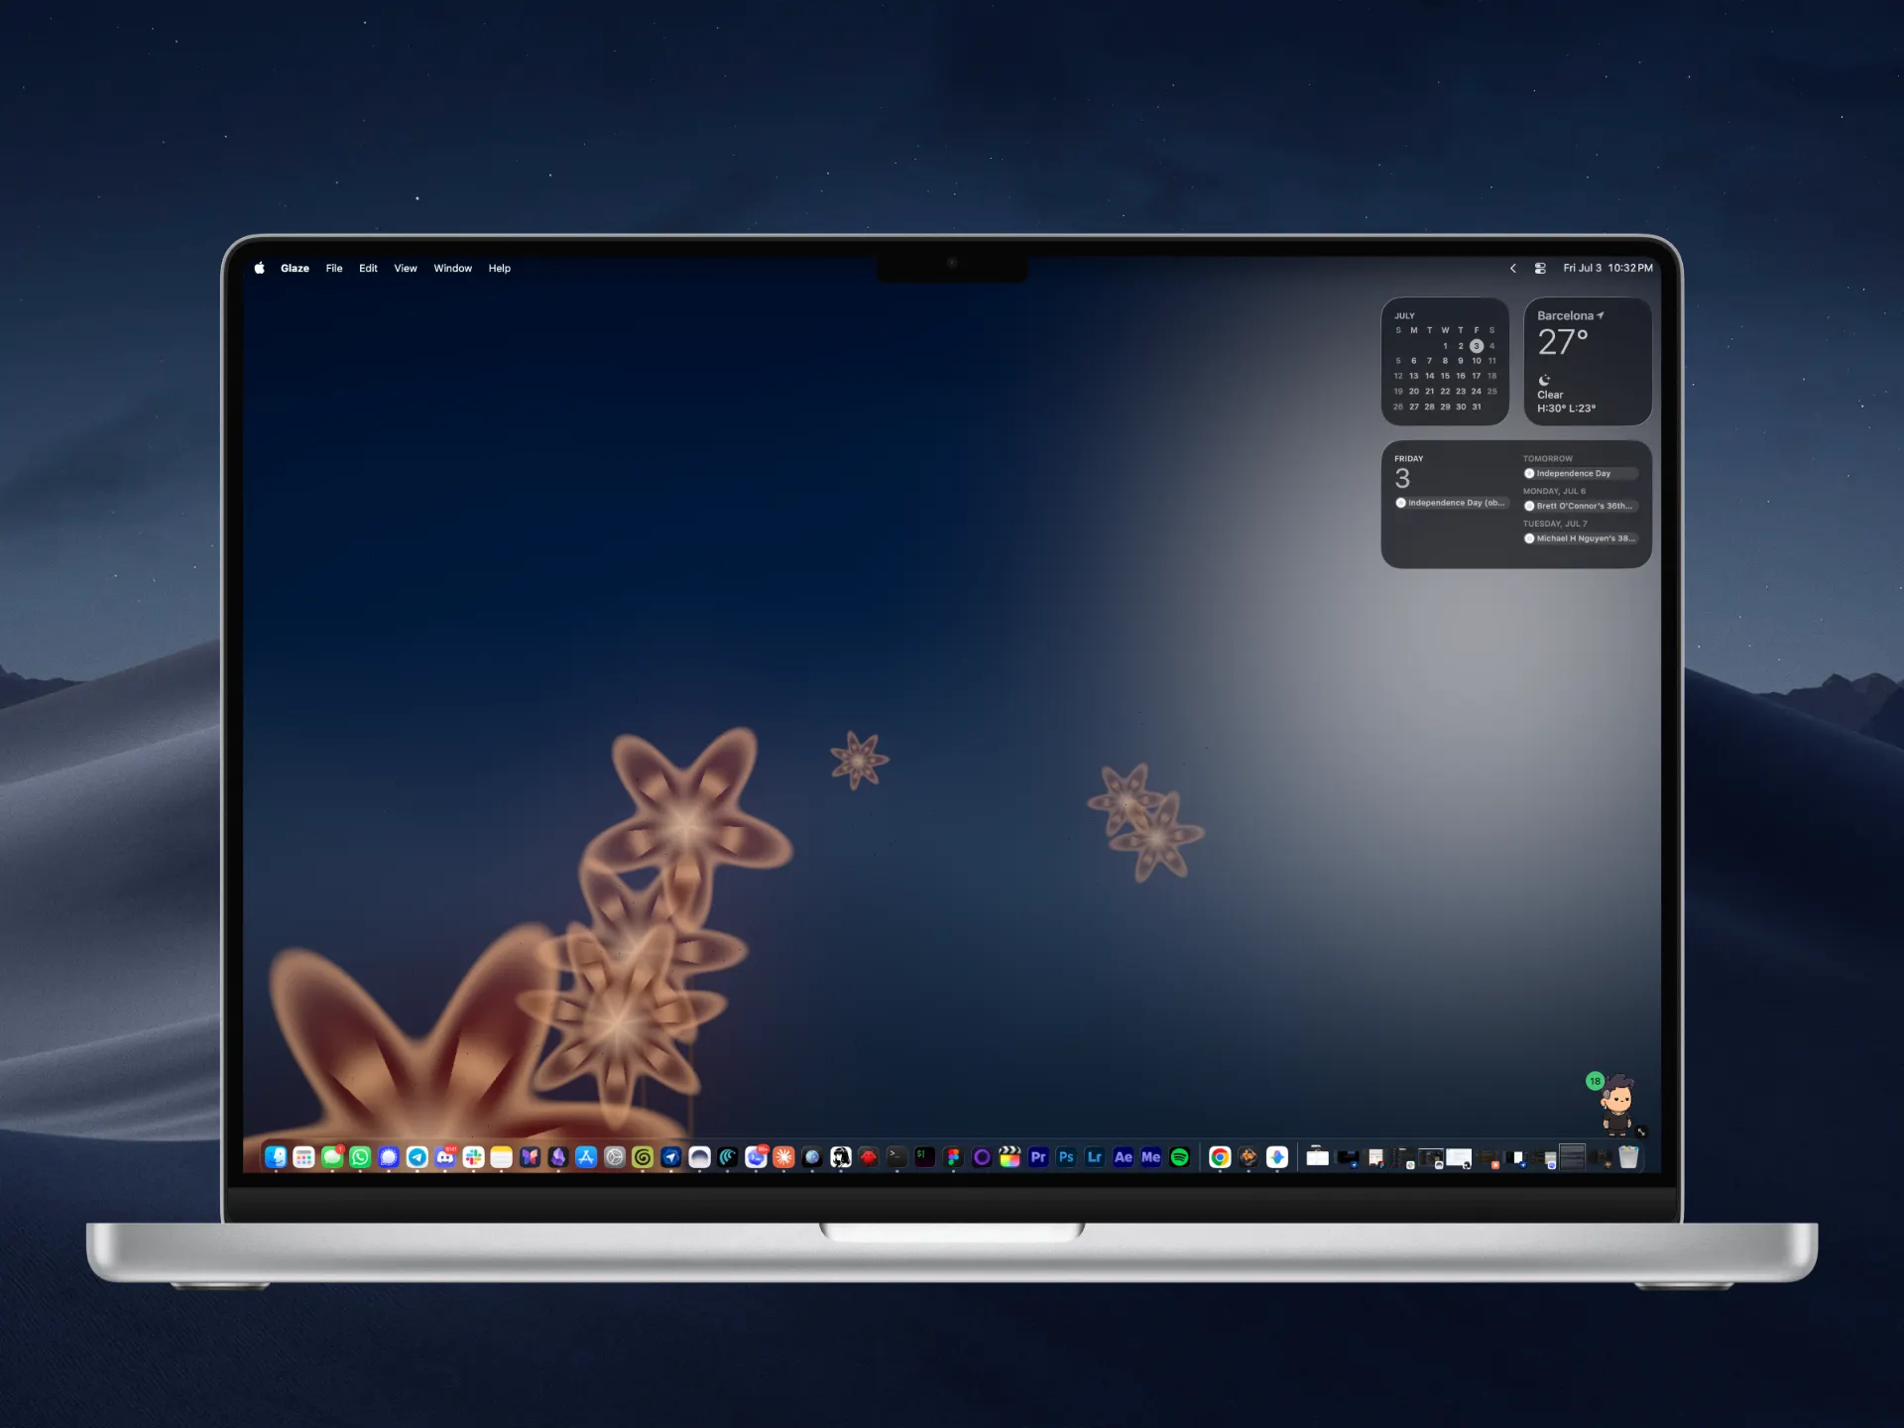
Task: Open the white four-point sparkle Dock icon
Action: coord(1277,1157)
